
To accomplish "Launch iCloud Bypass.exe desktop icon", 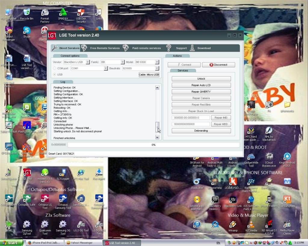I will tap(269, 160).
